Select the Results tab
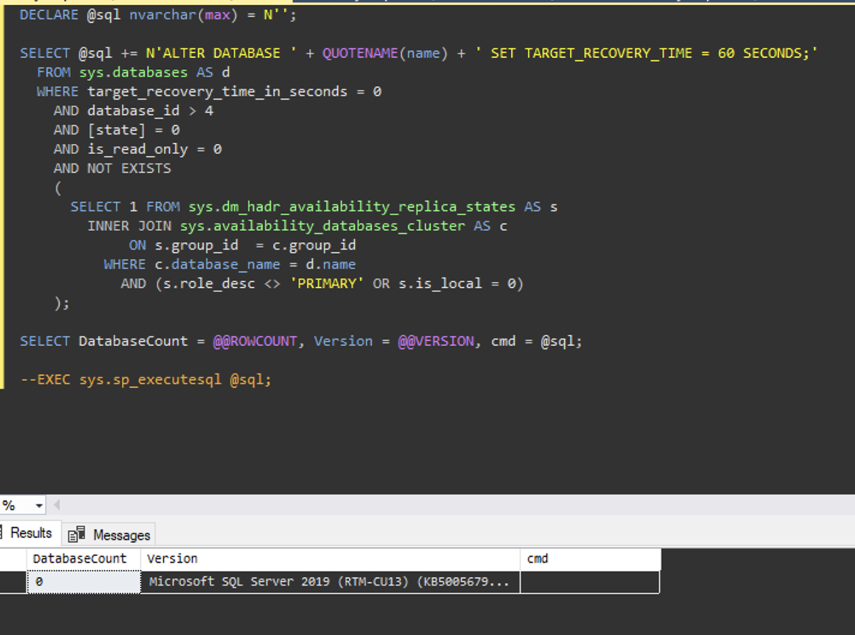 30,533
